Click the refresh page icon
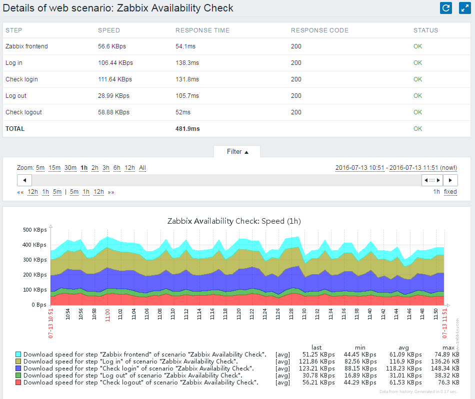The width and height of the screenshot is (475, 399). (x=446, y=8)
